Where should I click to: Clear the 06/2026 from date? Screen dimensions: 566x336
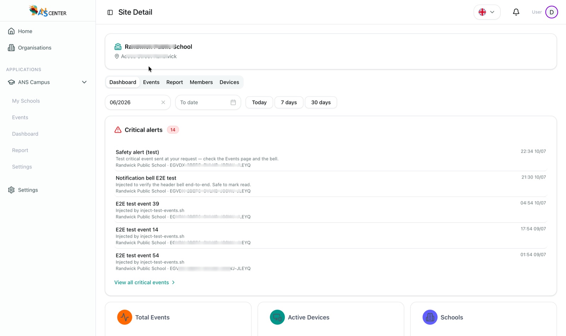pyautogui.click(x=163, y=102)
